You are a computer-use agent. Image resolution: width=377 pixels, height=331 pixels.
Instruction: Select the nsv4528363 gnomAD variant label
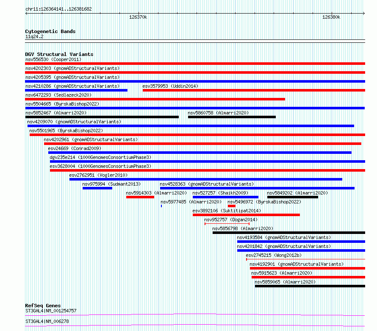point(207,184)
